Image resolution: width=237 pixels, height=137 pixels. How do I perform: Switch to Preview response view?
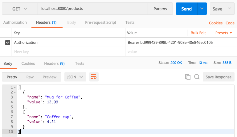click(x=50, y=77)
